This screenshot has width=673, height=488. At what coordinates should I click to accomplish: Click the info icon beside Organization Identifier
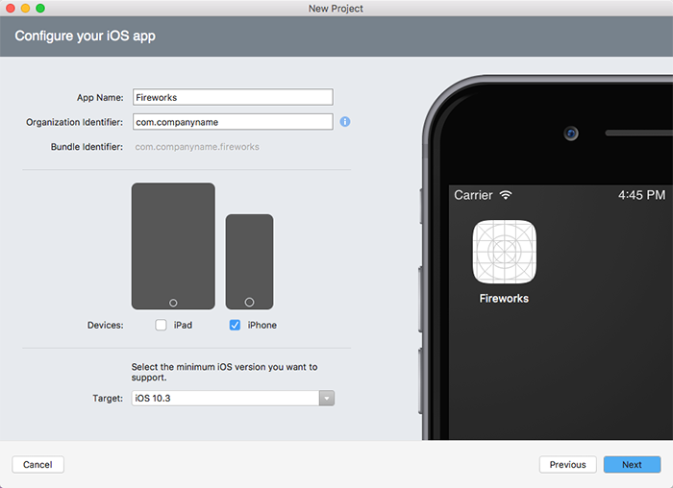[x=345, y=122]
